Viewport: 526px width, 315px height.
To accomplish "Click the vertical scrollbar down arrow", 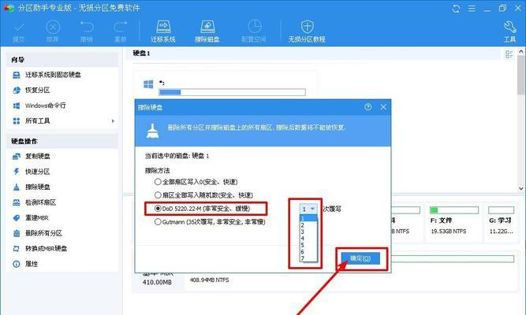I will pos(521,188).
